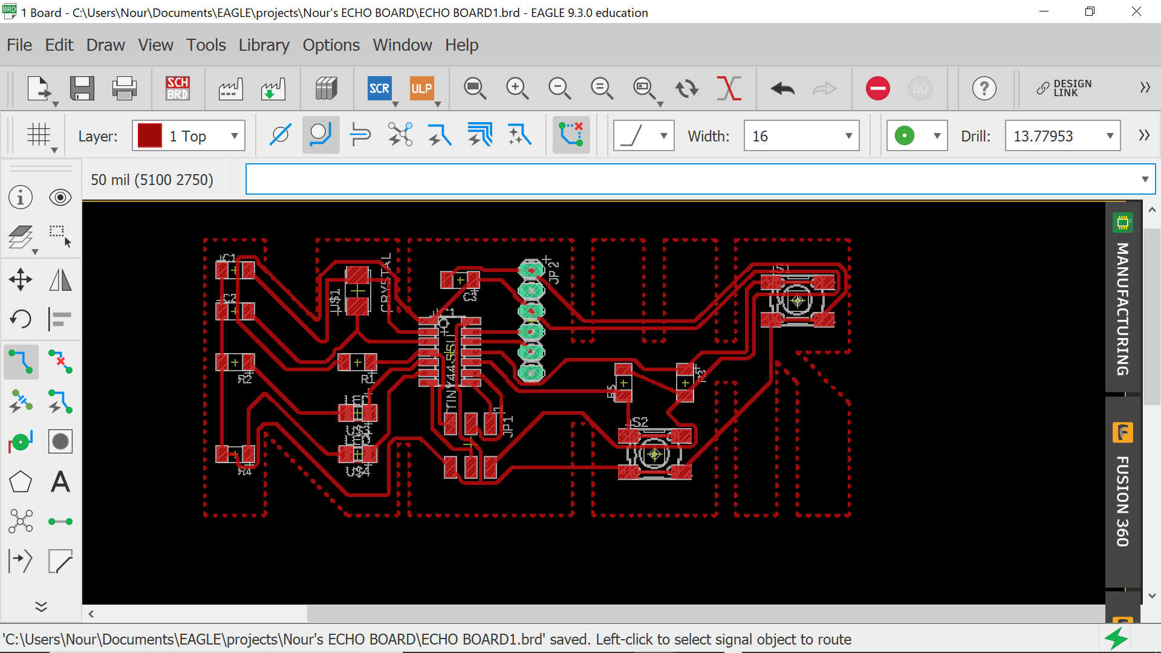1161x653 pixels.
Task: Select the Mirror tool
Action: [x=60, y=279]
